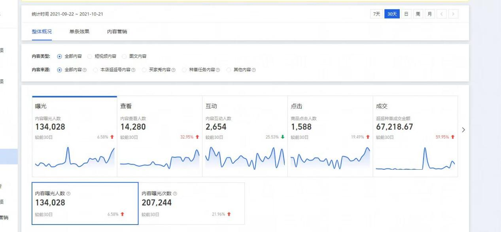Image resolution: width=501 pixels, height=232 pixels.
Task: Expand more metric cards with right chevron
Action: pos(464,130)
